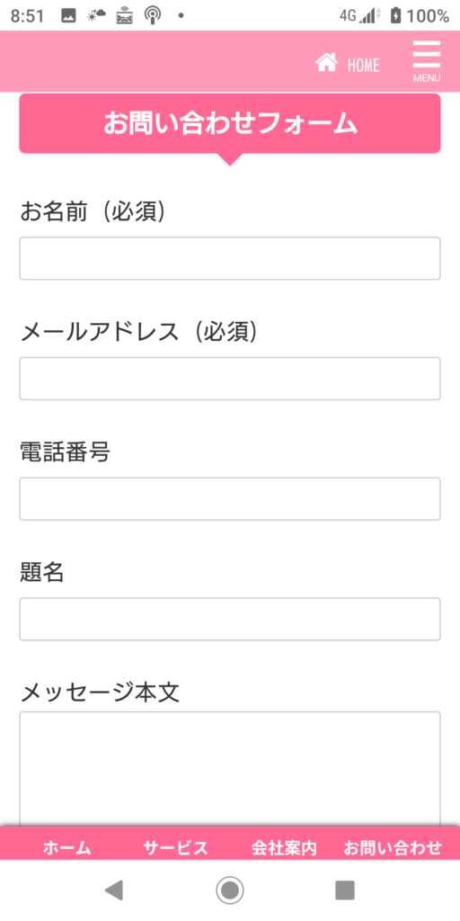Open the 会社案内 tab in bottom bar

(285, 847)
